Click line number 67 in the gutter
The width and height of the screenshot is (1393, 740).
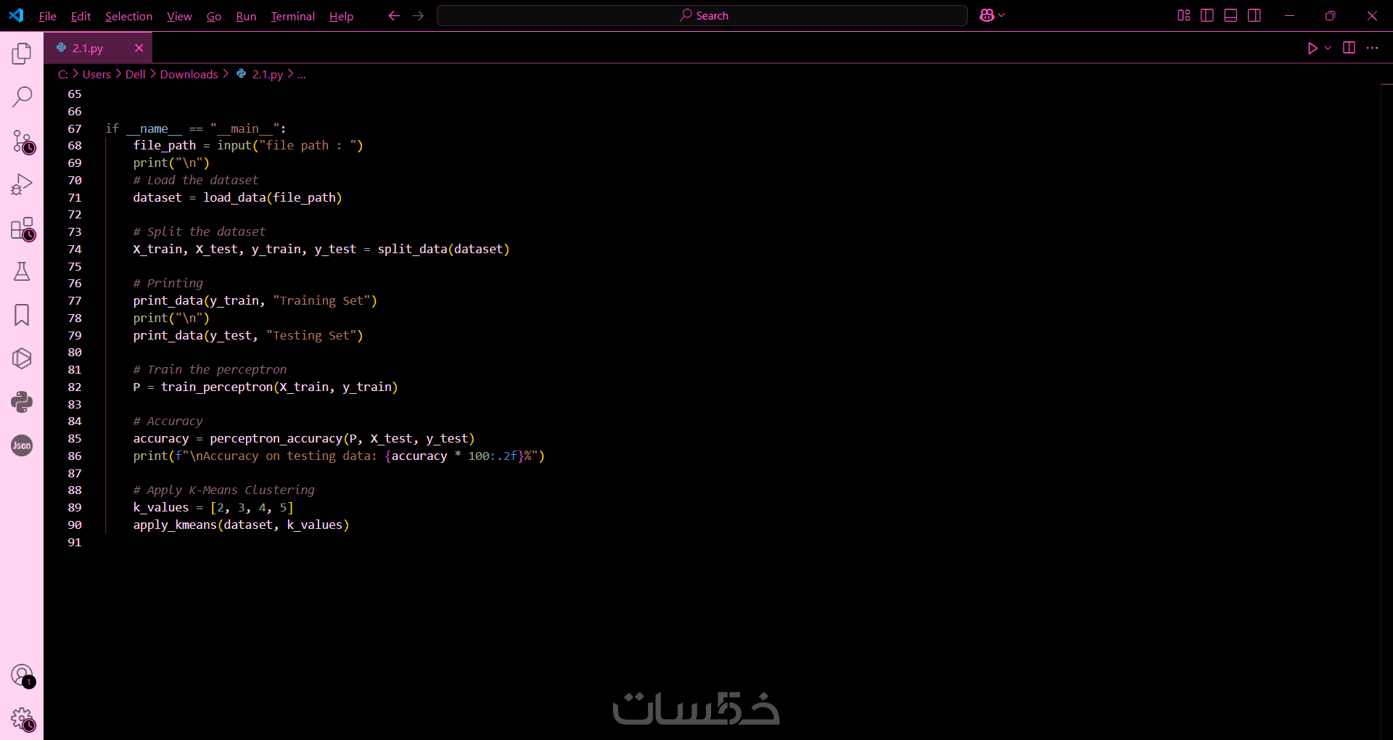coord(75,128)
